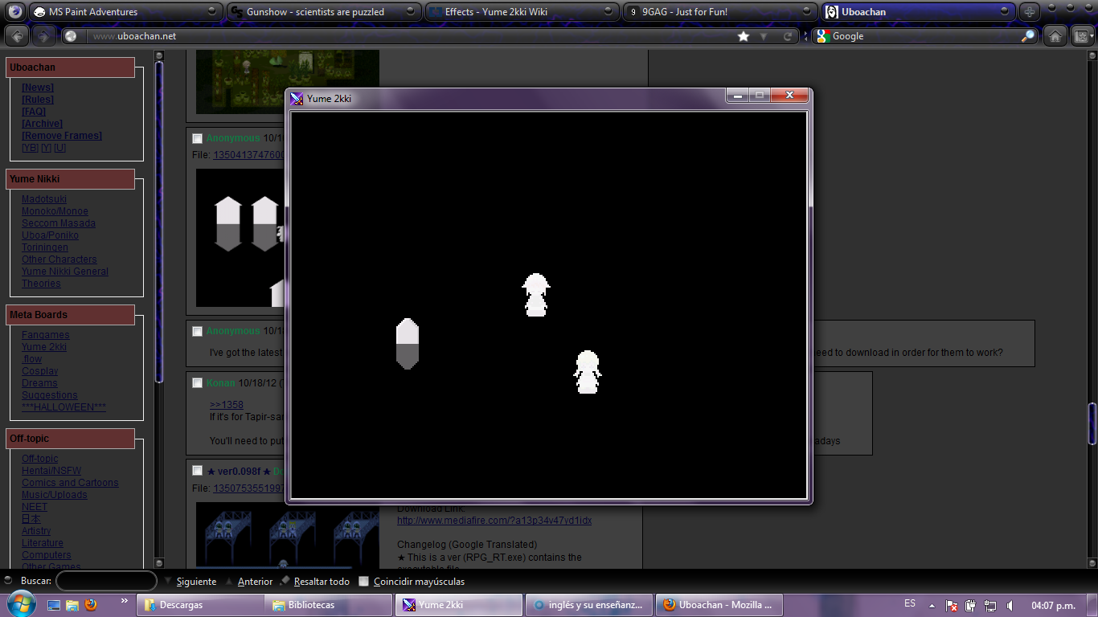Open the inglés y su enseñanza taskbar item
This screenshot has height=617, width=1098.
[589, 605]
